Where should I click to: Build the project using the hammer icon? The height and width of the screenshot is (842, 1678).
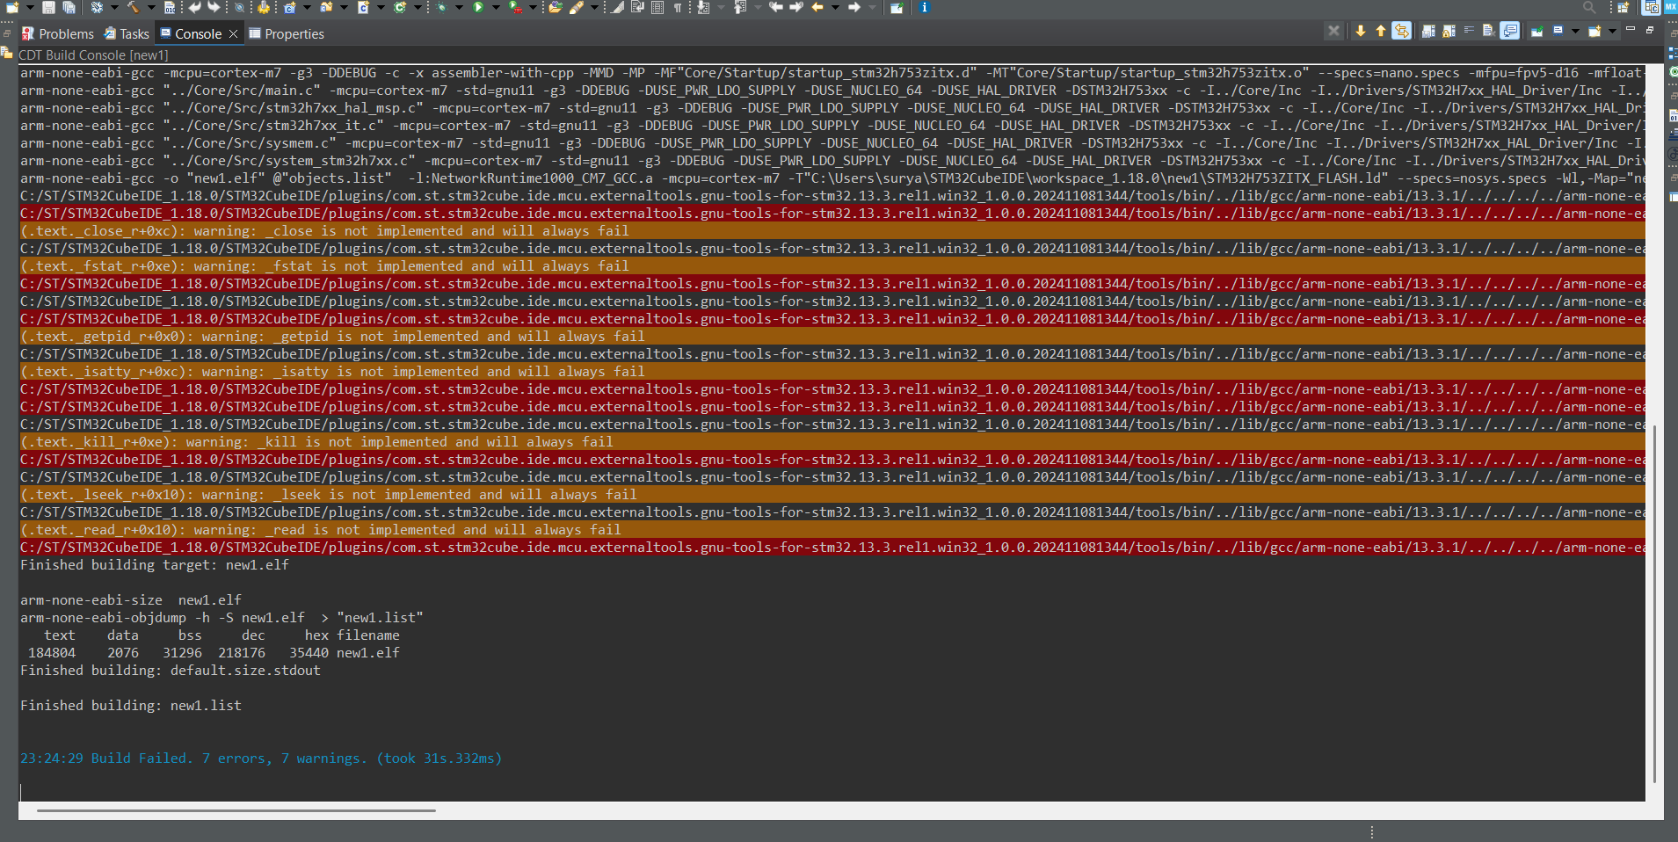132,8
